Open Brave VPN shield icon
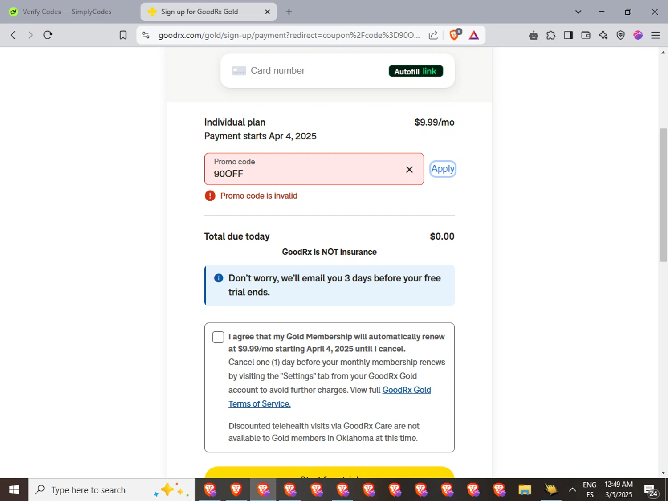The width and height of the screenshot is (668, 501). [x=620, y=35]
